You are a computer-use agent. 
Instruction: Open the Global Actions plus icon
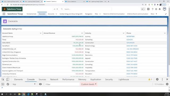[148, 9]
